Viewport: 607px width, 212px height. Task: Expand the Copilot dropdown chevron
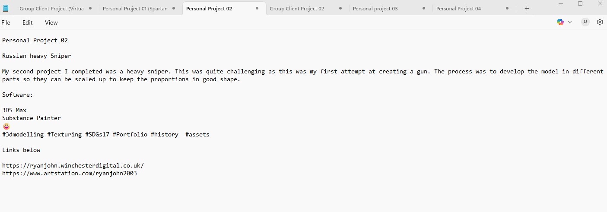[570, 22]
